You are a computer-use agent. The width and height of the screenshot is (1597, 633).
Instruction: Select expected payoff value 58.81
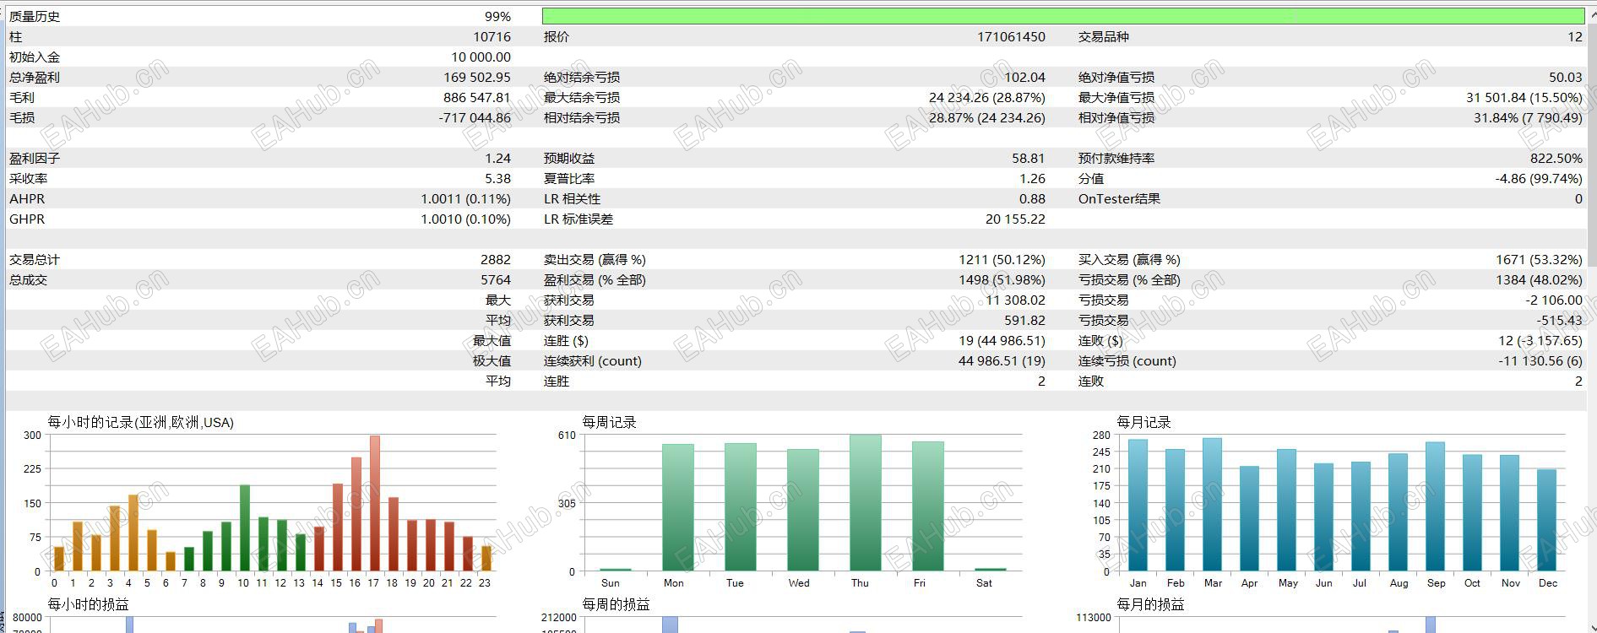tap(1029, 159)
